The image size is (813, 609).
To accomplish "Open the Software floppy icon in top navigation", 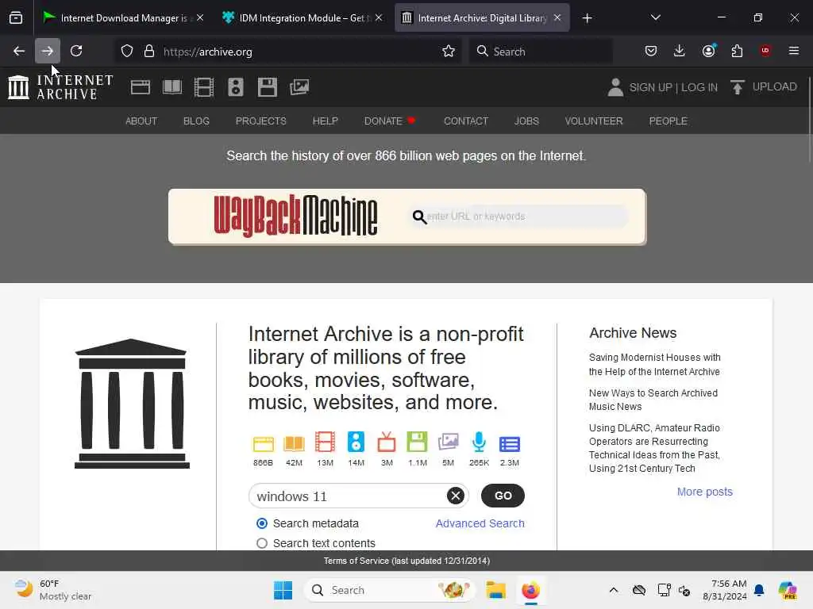I will [267, 87].
